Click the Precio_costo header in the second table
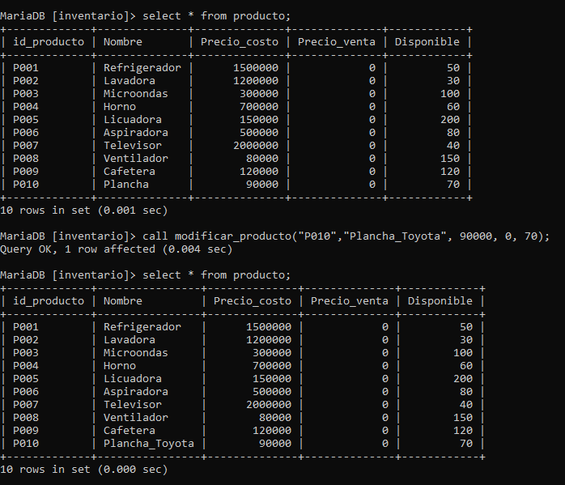Viewport: 565px width, 485px height. tap(253, 301)
